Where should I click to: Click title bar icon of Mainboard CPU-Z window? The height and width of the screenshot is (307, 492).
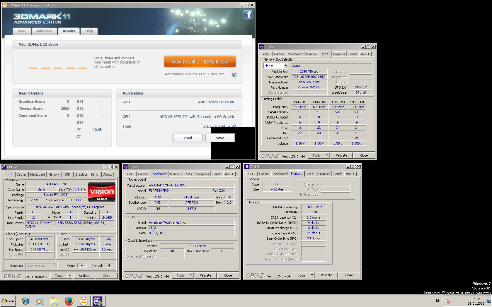tap(126, 167)
